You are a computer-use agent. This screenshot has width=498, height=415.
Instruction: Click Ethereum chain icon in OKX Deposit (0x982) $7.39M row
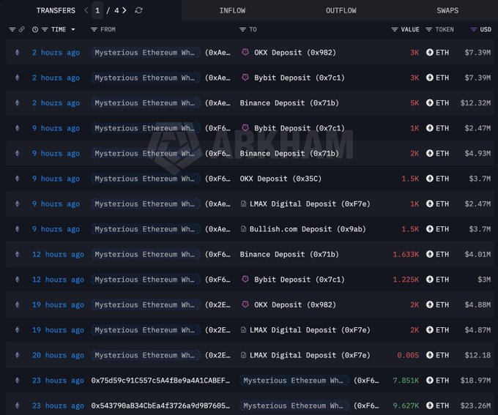pos(18,53)
